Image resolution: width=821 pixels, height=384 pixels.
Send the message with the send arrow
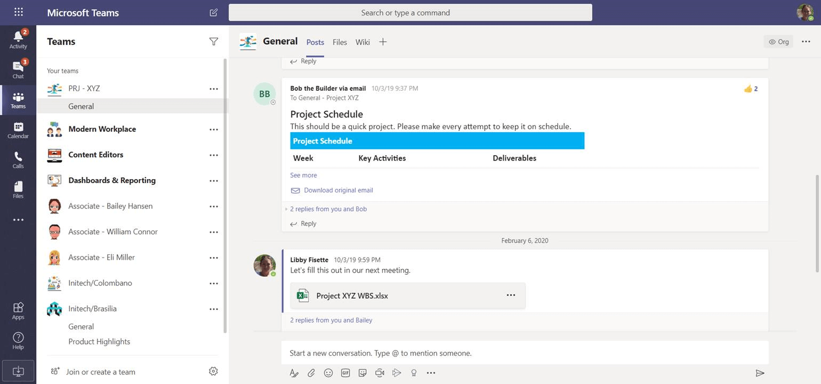pyautogui.click(x=759, y=373)
